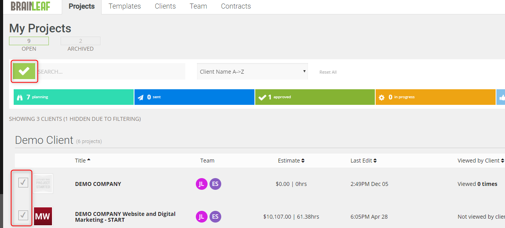Viewport: 505px width, 228px height.
Task: Uncheck the DEMO COMPANY row checkbox
Action: 23,182
